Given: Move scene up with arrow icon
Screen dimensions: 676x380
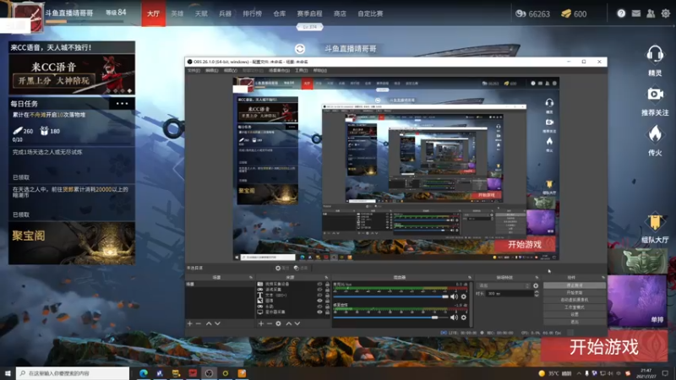Looking at the screenshot, I should pyautogui.click(x=209, y=323).
